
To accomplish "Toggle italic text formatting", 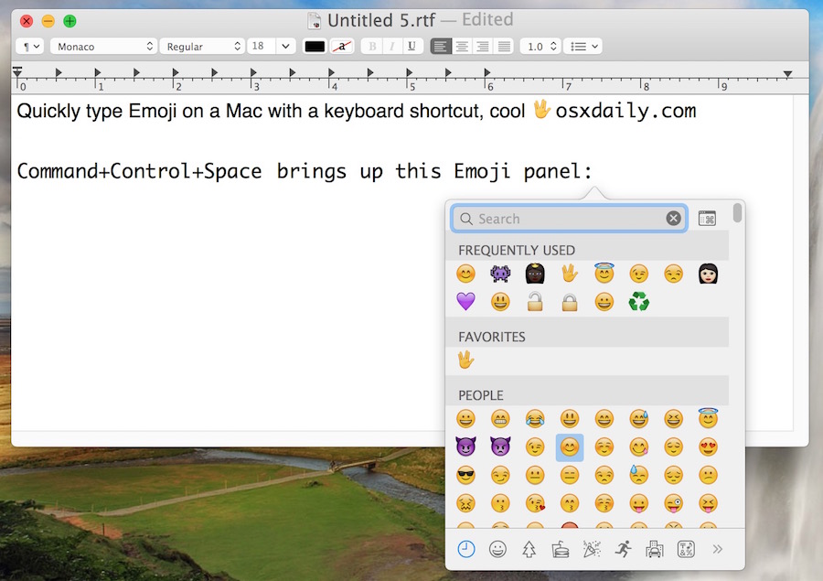I will [391, 46].
